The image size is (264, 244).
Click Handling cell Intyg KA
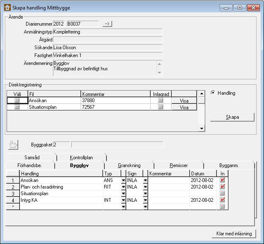tap(61, 200)
